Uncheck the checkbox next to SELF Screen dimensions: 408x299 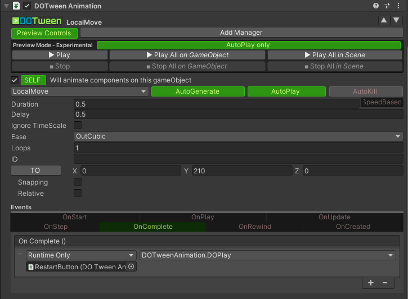tap(15, 80)
